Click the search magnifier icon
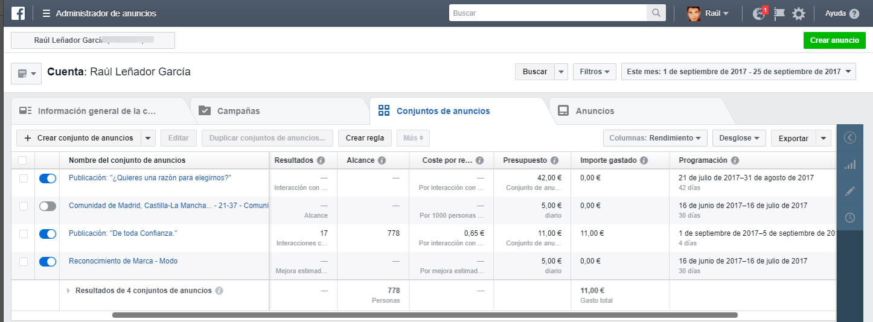 (x=655, y=13)
